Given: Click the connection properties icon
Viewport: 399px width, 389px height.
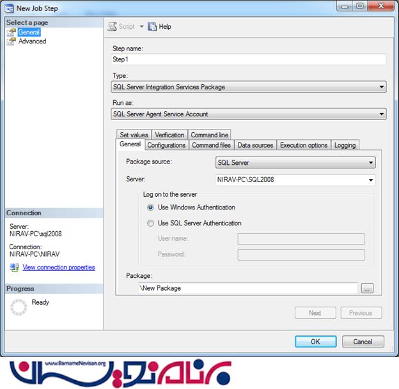Looking at the screenshot, I should point(14,268).
